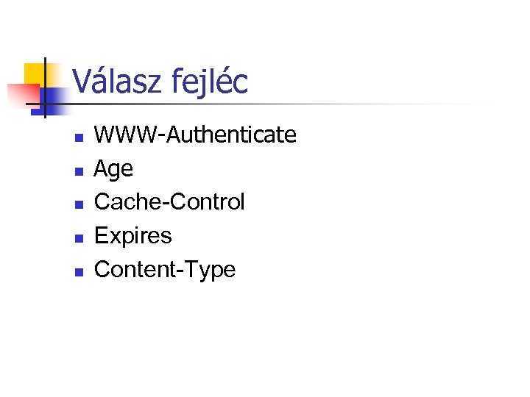Click the yellow square in title decoration
This screenshot has width=530, height=397.
coord(32,72)
